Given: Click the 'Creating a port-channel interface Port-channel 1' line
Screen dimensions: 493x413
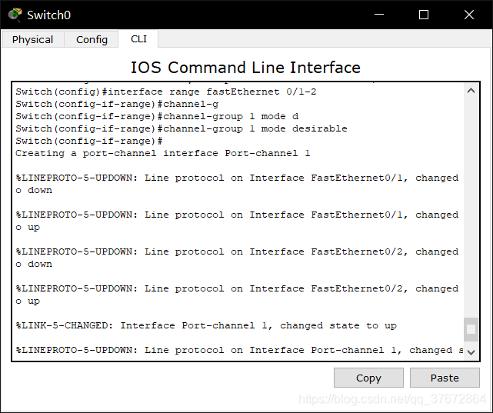Looking at the screenshot, I should click(163, 153).
